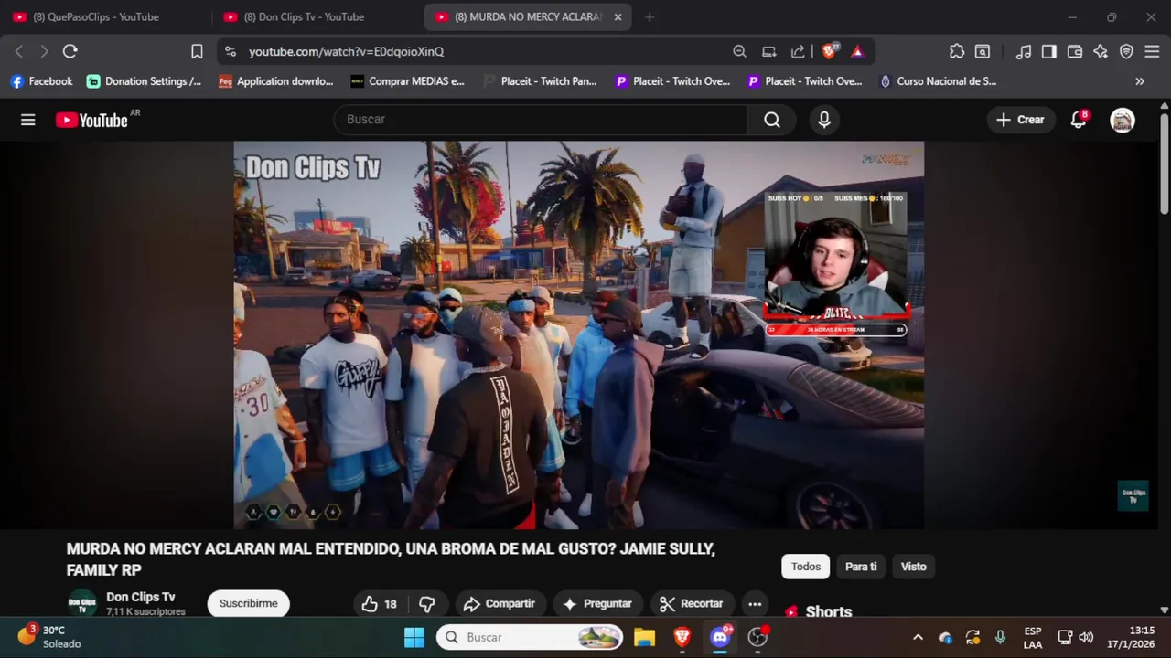This screenshot has height=658, width=1171.
Task: Like the video with thumbs up
Action: pos(379,604)
